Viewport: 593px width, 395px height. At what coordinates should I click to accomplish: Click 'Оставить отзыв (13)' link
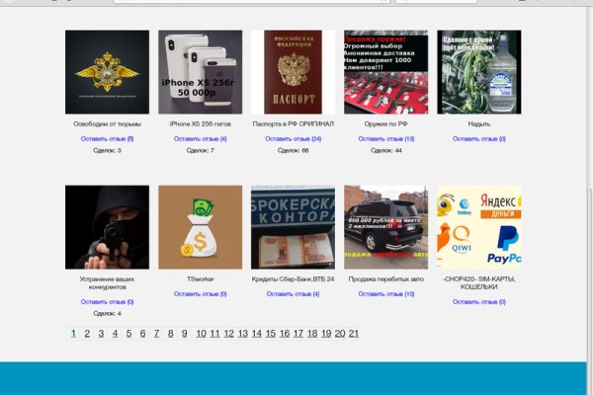pos(386,138)
